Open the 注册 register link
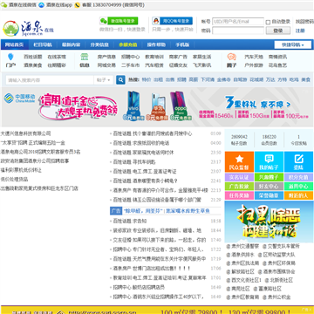The image size is (314, 314). point(300,31)
